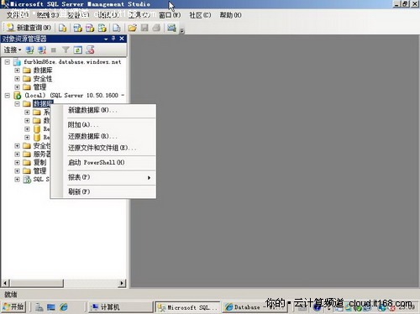Click the New Query (新建查询) toolbar button
The image size is (420, 314).
click(29, 28)
